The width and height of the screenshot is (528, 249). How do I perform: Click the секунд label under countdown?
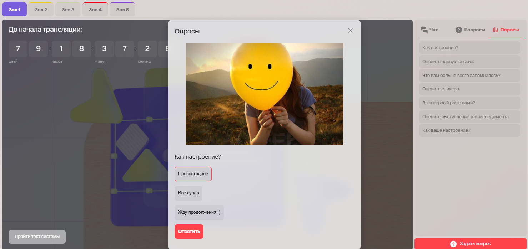click(144, 62)
